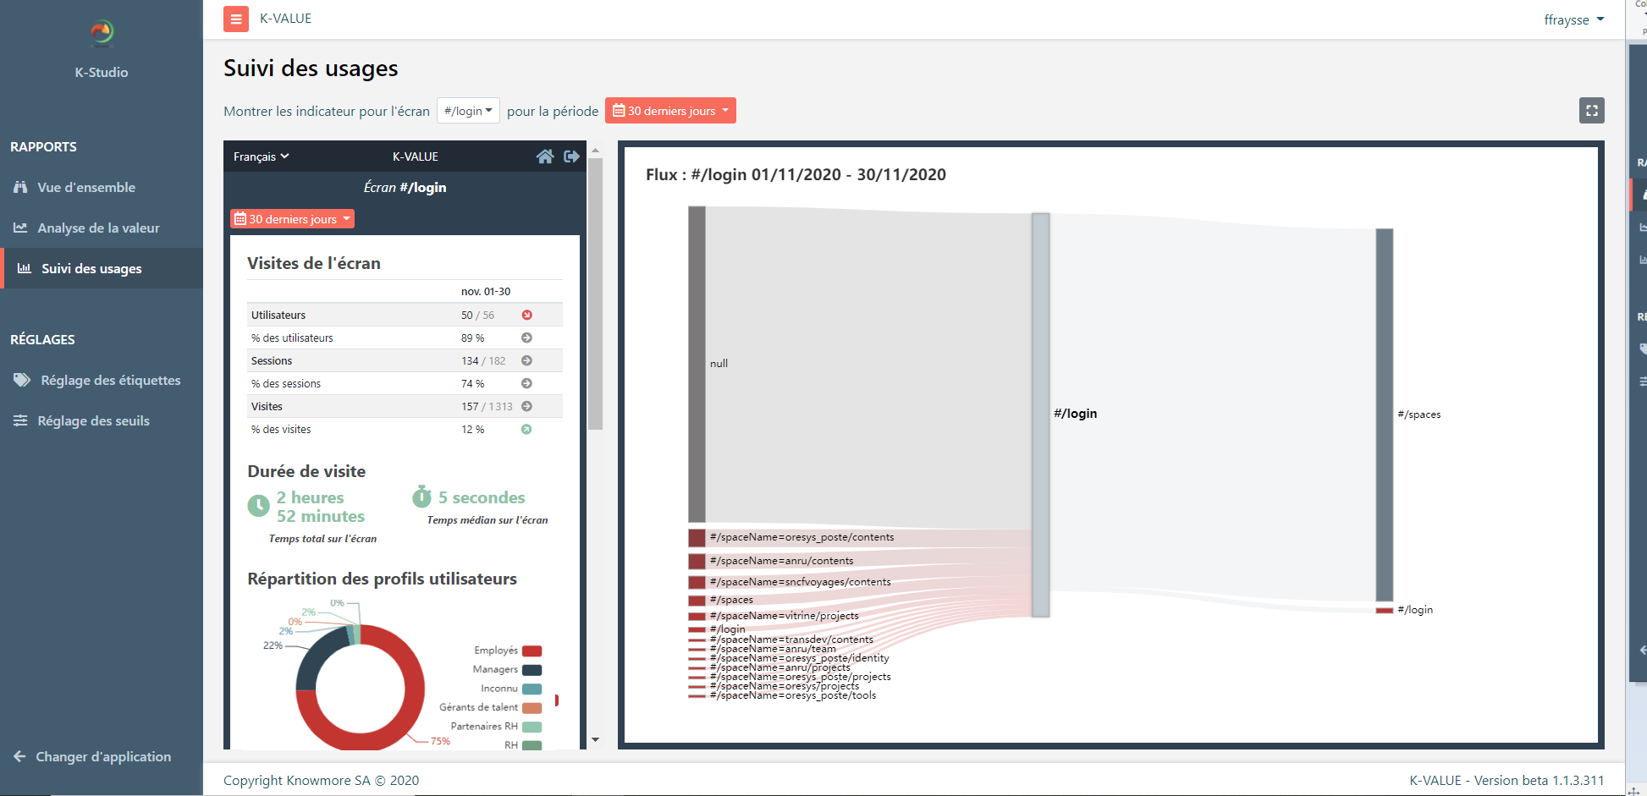Click the arrow icon in Visites row
Screen dimensions: 1647x796
click(526, 406)
